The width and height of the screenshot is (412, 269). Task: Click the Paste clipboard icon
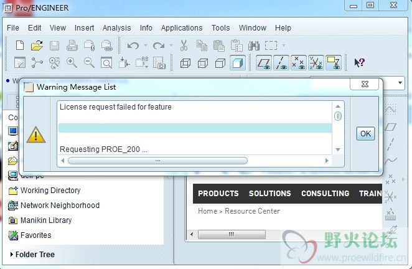coord(219,45)
